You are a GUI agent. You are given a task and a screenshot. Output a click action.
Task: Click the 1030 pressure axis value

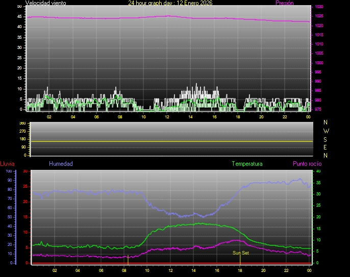pos(319,7)
